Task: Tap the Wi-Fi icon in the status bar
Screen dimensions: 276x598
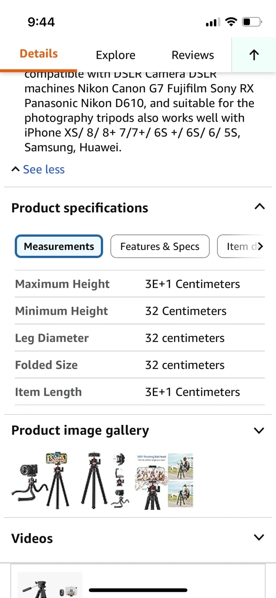Action: pos(231,22)
